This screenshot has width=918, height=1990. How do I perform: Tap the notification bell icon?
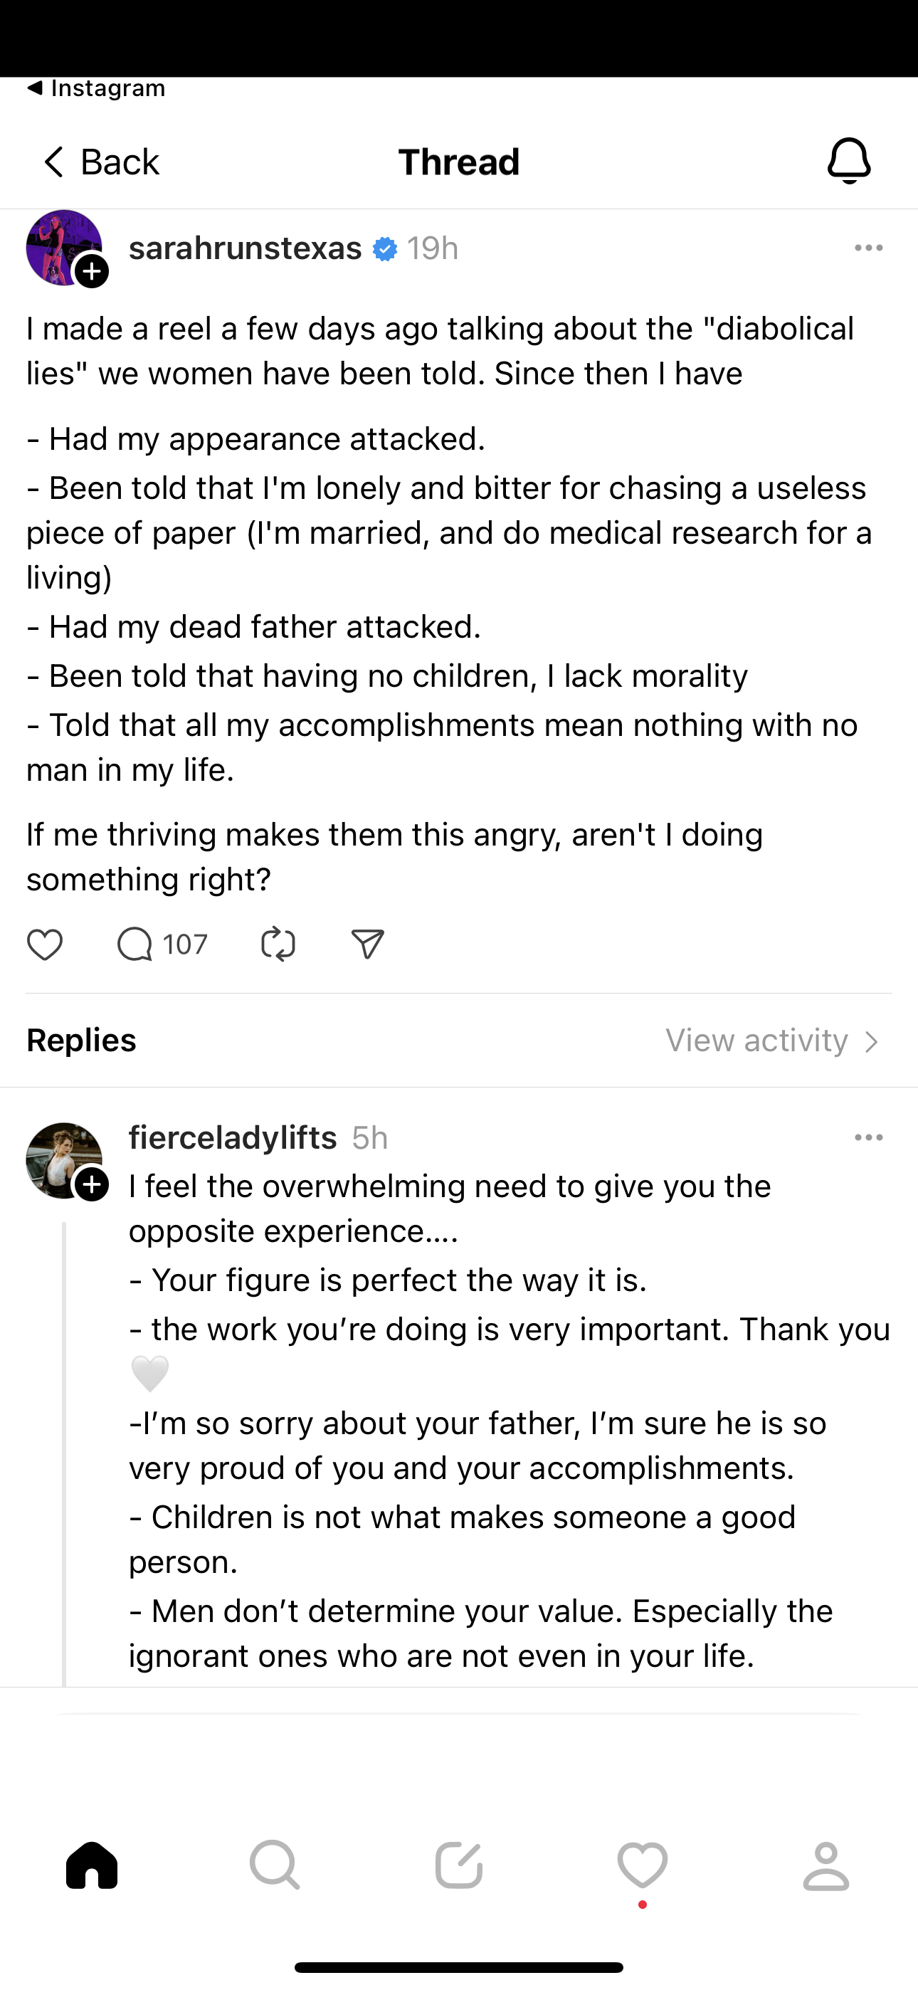click(x=849, y=162)
